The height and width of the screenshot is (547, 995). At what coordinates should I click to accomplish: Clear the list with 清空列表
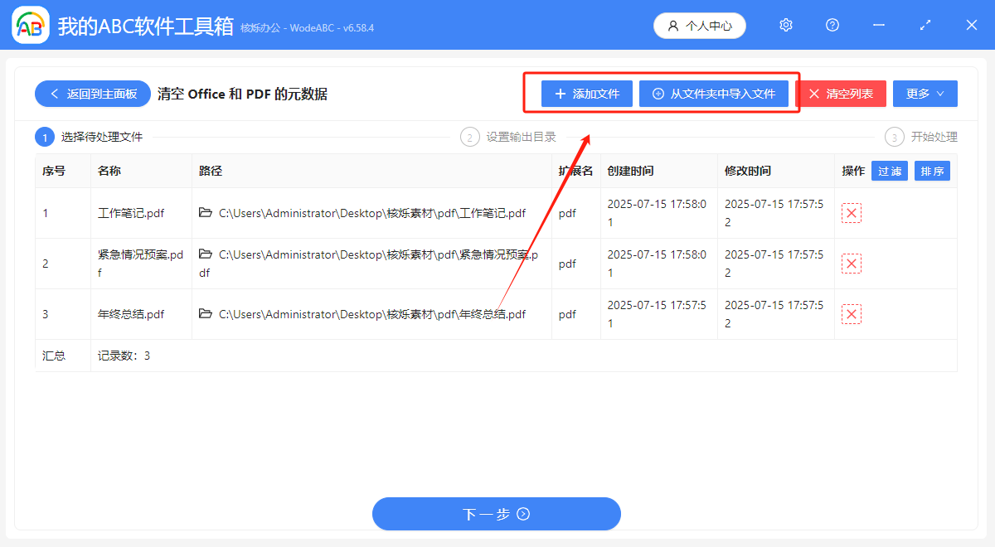click(841, 94)
